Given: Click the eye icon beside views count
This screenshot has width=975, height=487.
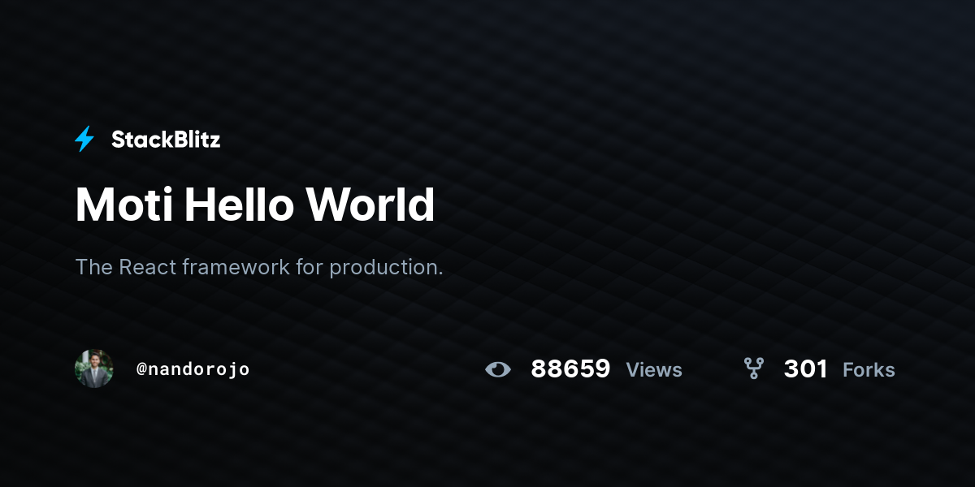Looking at the screenshot, I should [498, 370].
